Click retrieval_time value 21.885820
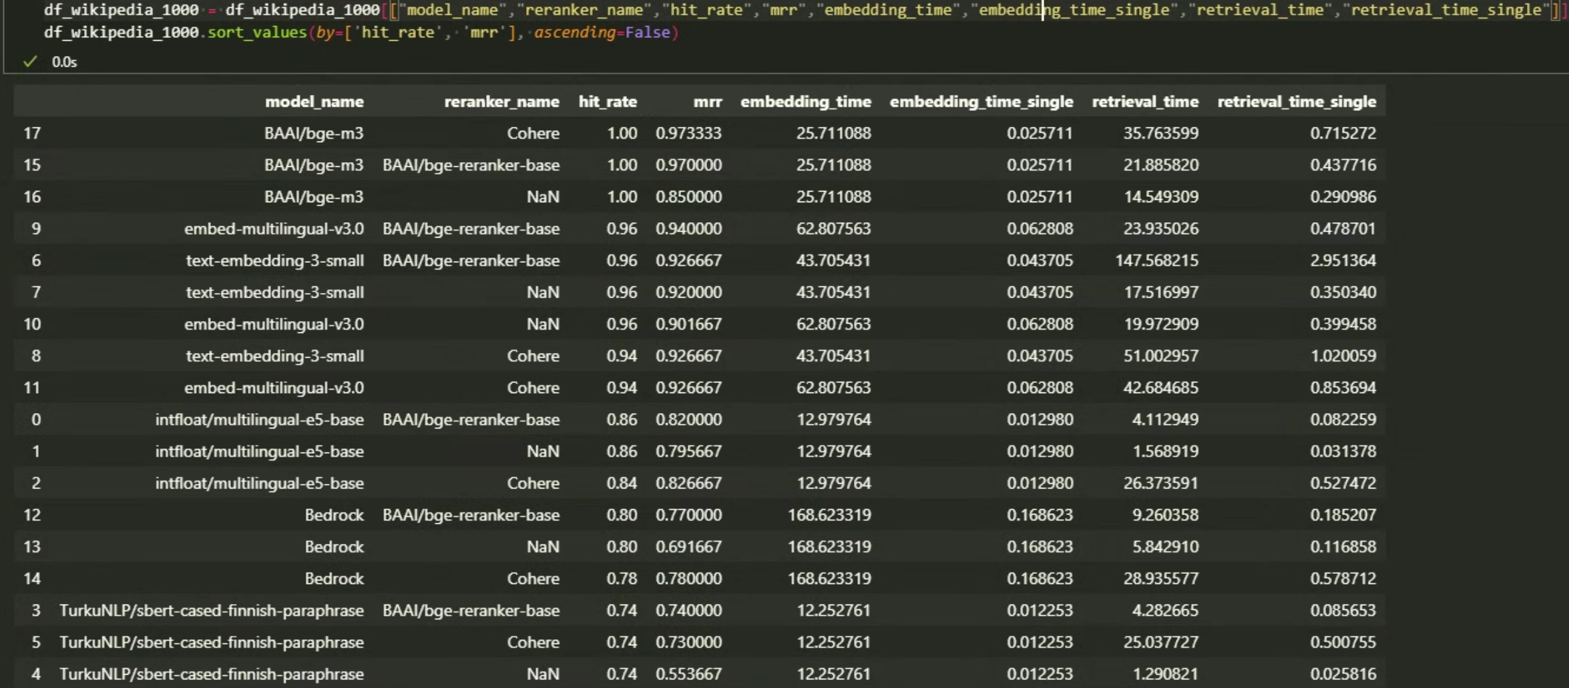 (1161, 165)
